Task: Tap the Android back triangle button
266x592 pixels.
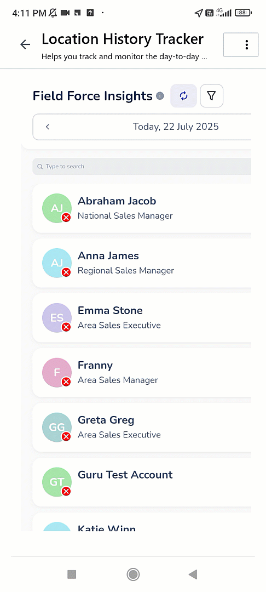Action: [193, 574]
